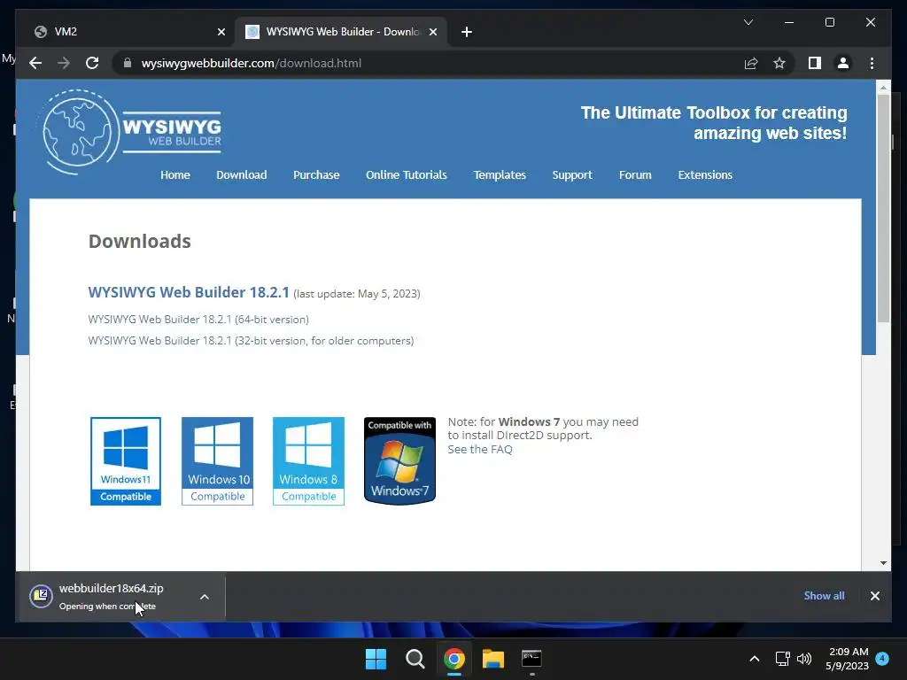This screenshot has height=680, width=907.
Task: Click the Chrome taskbar icon
Action: (x=454, y=658)
